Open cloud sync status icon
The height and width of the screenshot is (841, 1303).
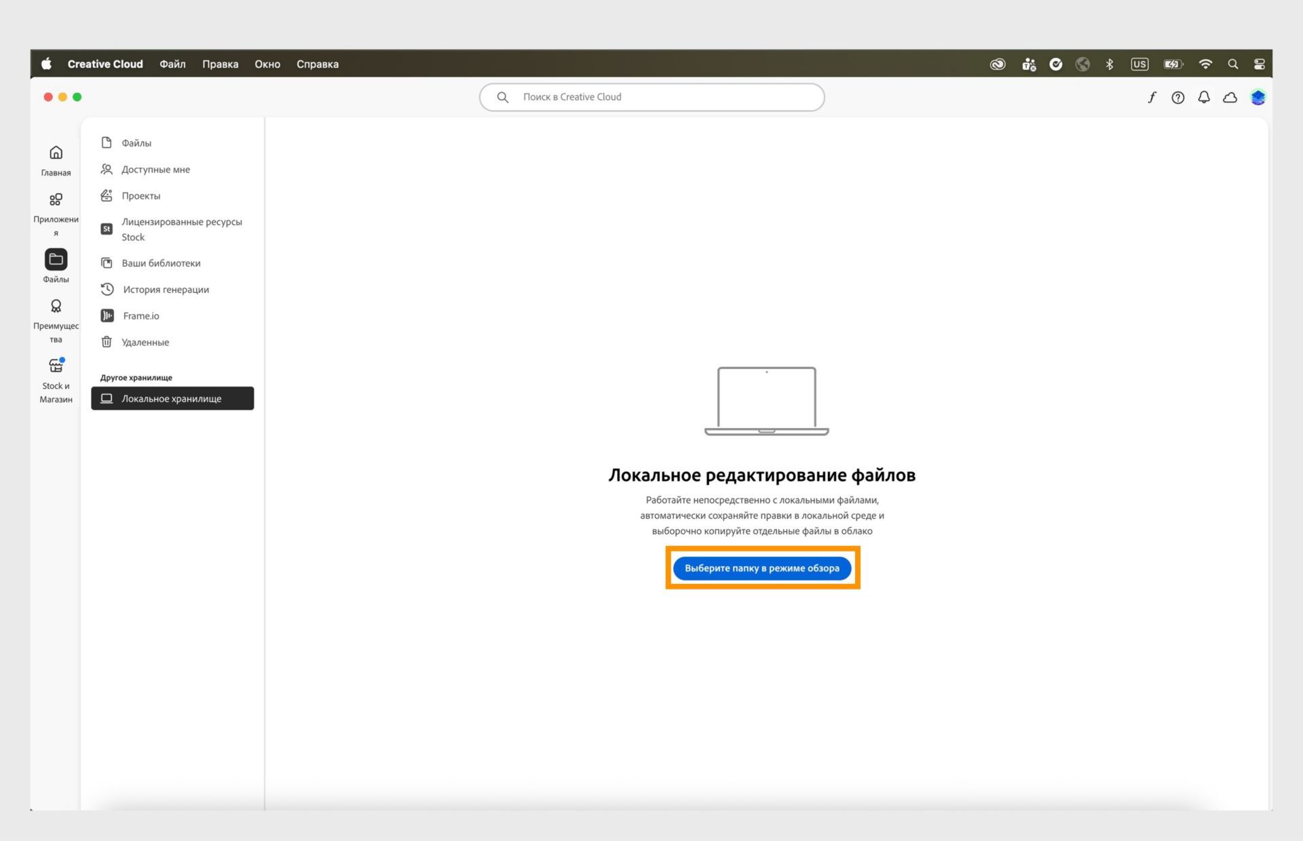pyautogui.click(x=1230, y=98)
